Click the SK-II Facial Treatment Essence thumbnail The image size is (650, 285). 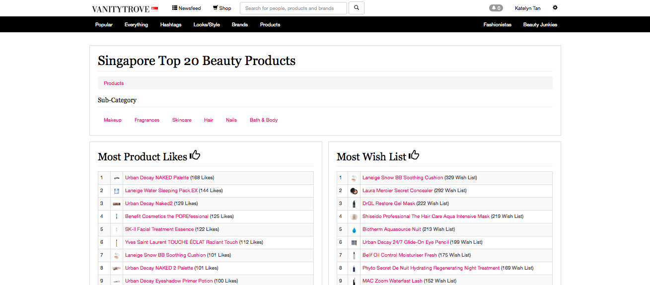[117, 229]
